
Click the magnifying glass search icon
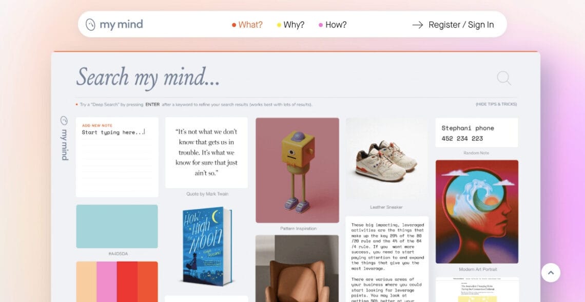point(504,78)
